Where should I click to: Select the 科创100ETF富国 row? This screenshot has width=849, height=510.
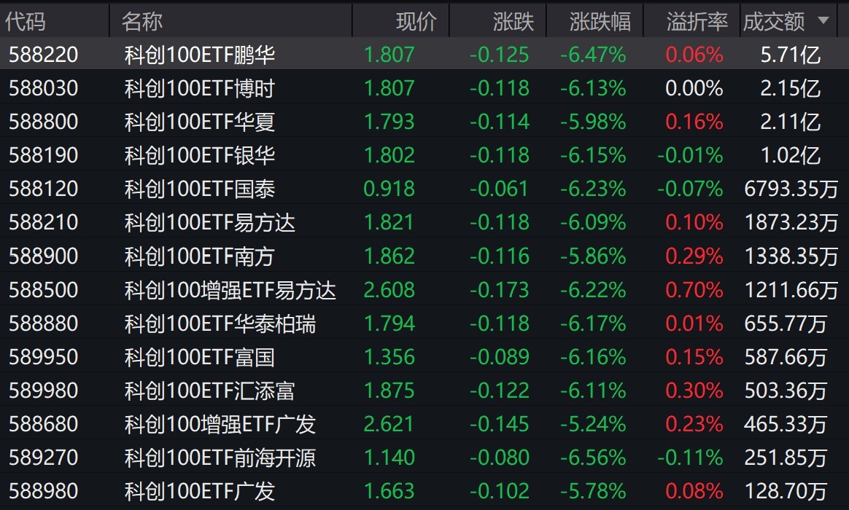424,357
